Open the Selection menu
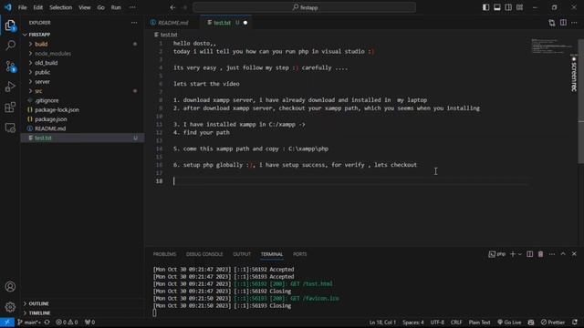Image resolution: width=584 pixels, height=328 pixels. point(61,7)
